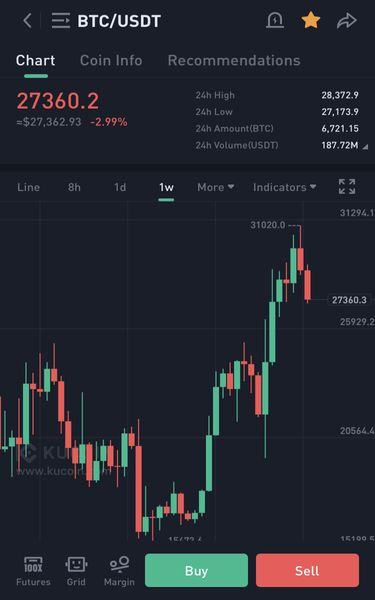This screenshot has height=600, width=375.
Task: Open the Indicators dropdown
Action: (x=284, y=187)
